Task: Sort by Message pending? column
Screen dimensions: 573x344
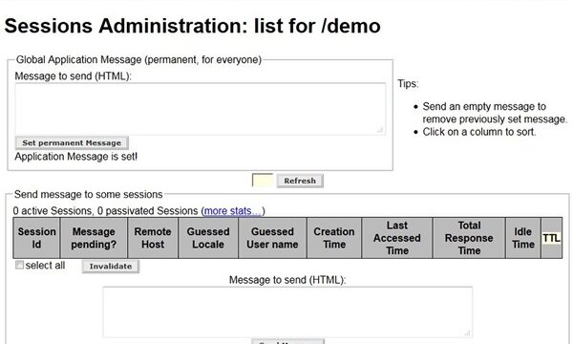Action: [x=94, y=238]
